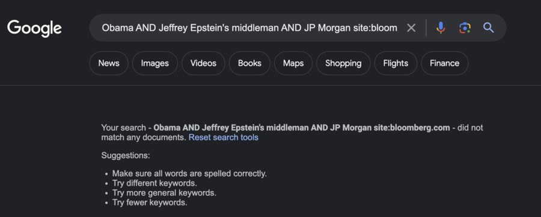Open the Videos results filter
This screenshot has height=217, width=541.
pyautogui.click(x=203, y=63)
